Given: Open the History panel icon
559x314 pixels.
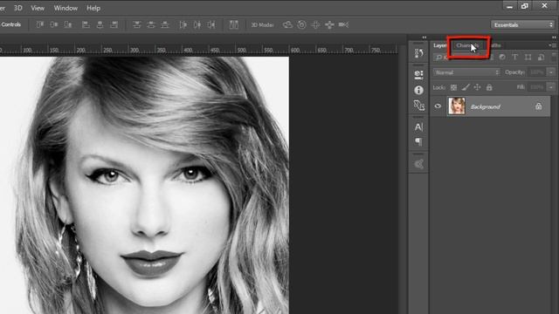Looking at the screenshot, I should point(419,53).
